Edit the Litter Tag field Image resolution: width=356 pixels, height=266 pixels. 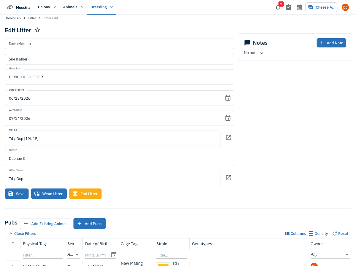coord(119,77)
